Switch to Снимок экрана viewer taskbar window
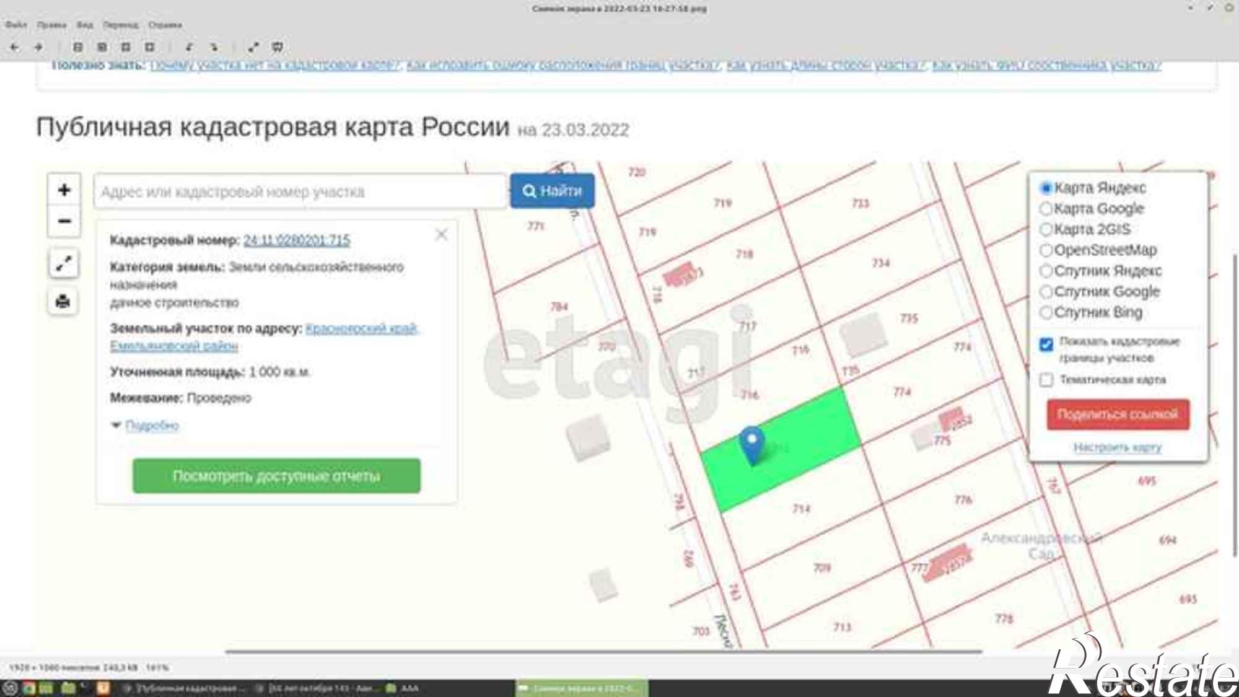Screen dimensions: 1239x697 point(582,688)
